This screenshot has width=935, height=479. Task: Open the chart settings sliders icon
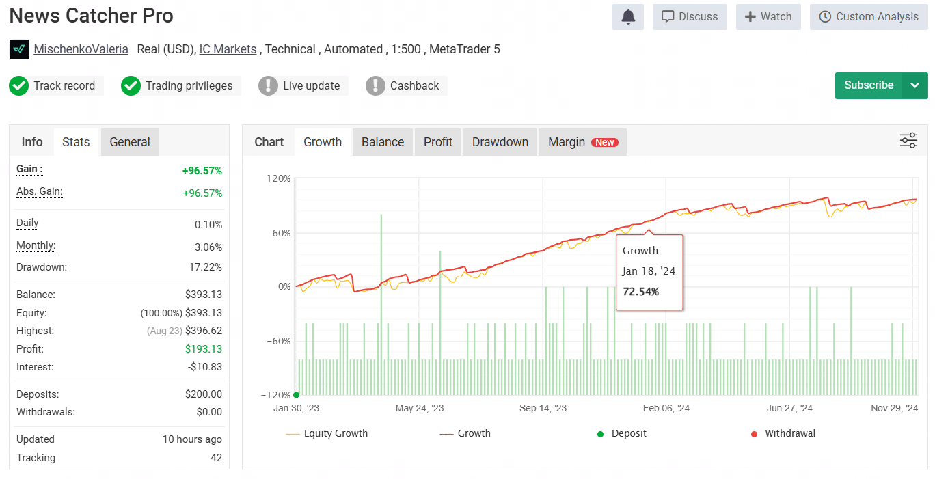[x=908, y=141]
